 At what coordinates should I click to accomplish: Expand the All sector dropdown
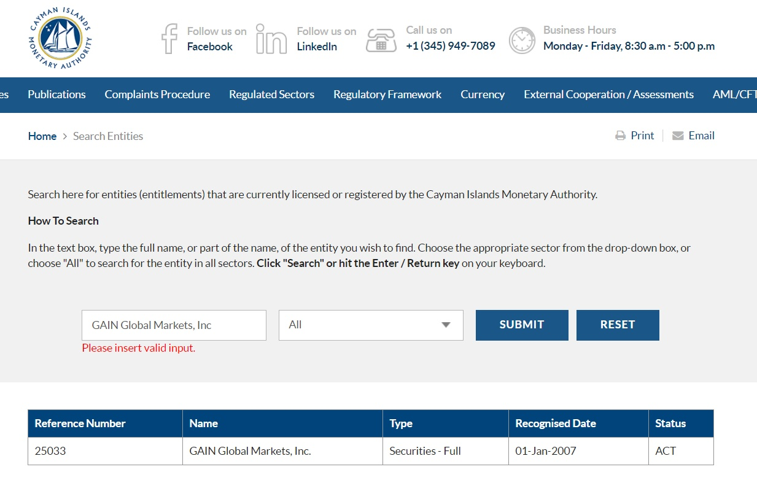371,325
